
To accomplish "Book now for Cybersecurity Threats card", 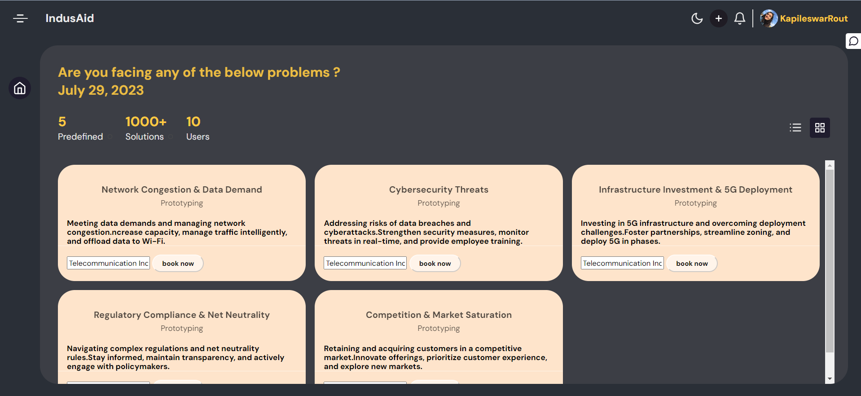I will [x=435, y=263].
